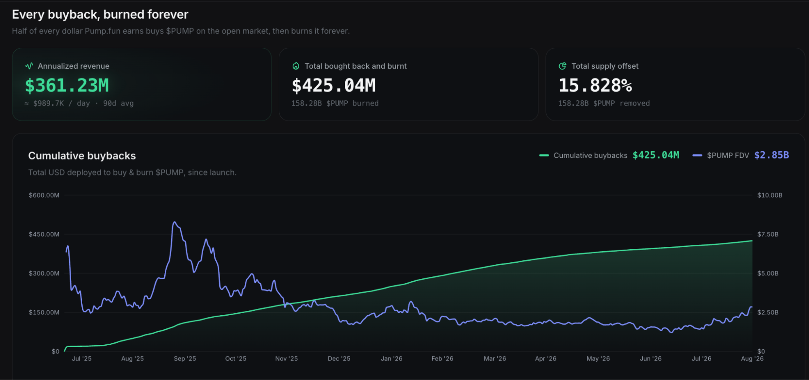Select the "Every buyback, burned forever" heading

click(100, 15)
